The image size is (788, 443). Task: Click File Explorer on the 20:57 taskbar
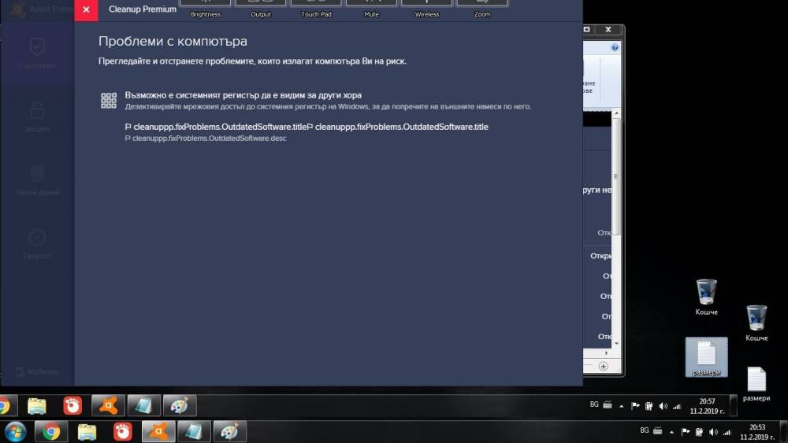37,405
